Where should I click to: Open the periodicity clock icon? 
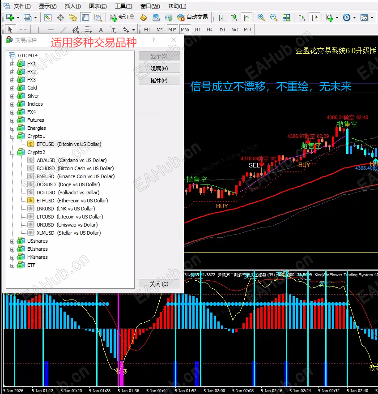347,17
